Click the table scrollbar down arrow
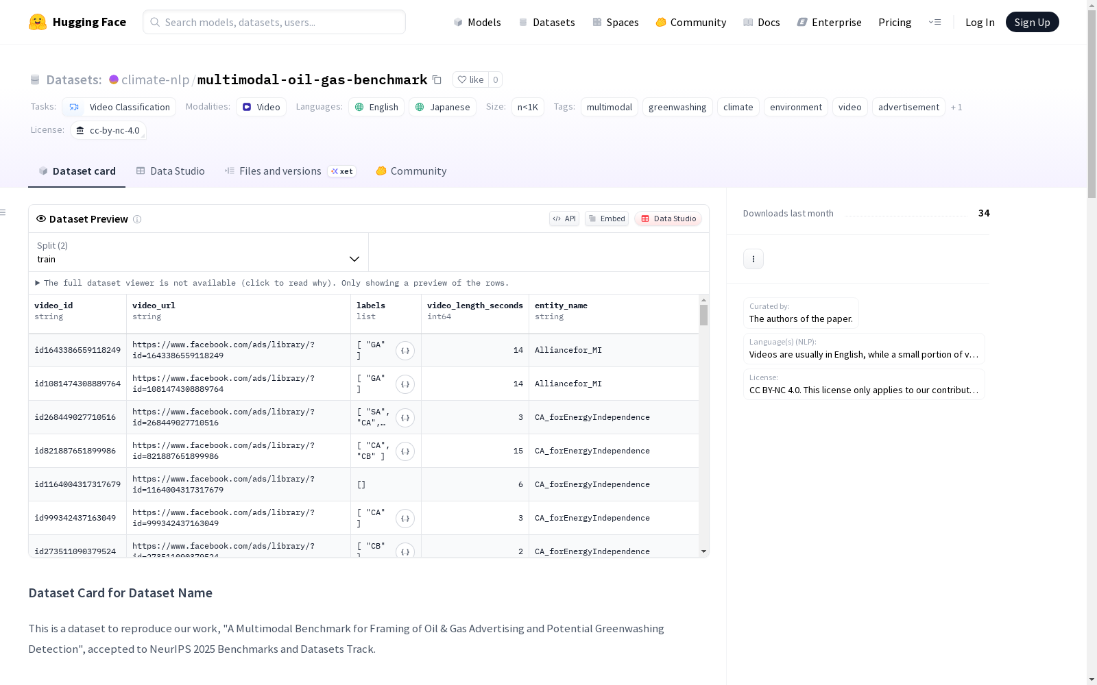This screenshot has height=685, width=1097. pyautogui.click(x=703, y=551)
